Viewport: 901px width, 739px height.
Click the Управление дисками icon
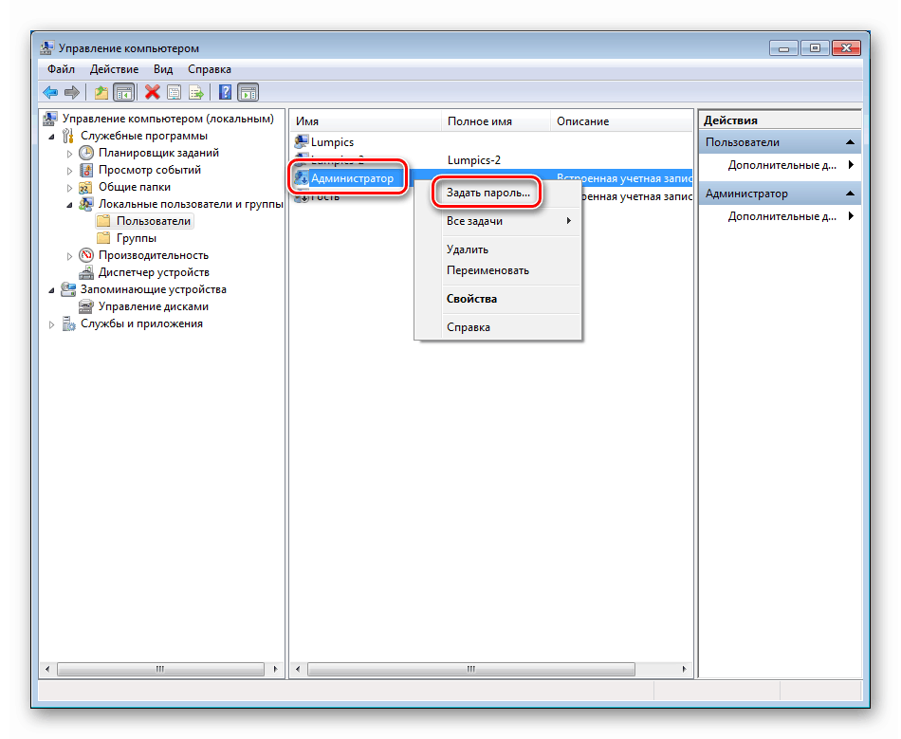click(x=86, y=306)
